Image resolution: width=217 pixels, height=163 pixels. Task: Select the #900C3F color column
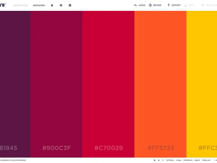[56, 84]
